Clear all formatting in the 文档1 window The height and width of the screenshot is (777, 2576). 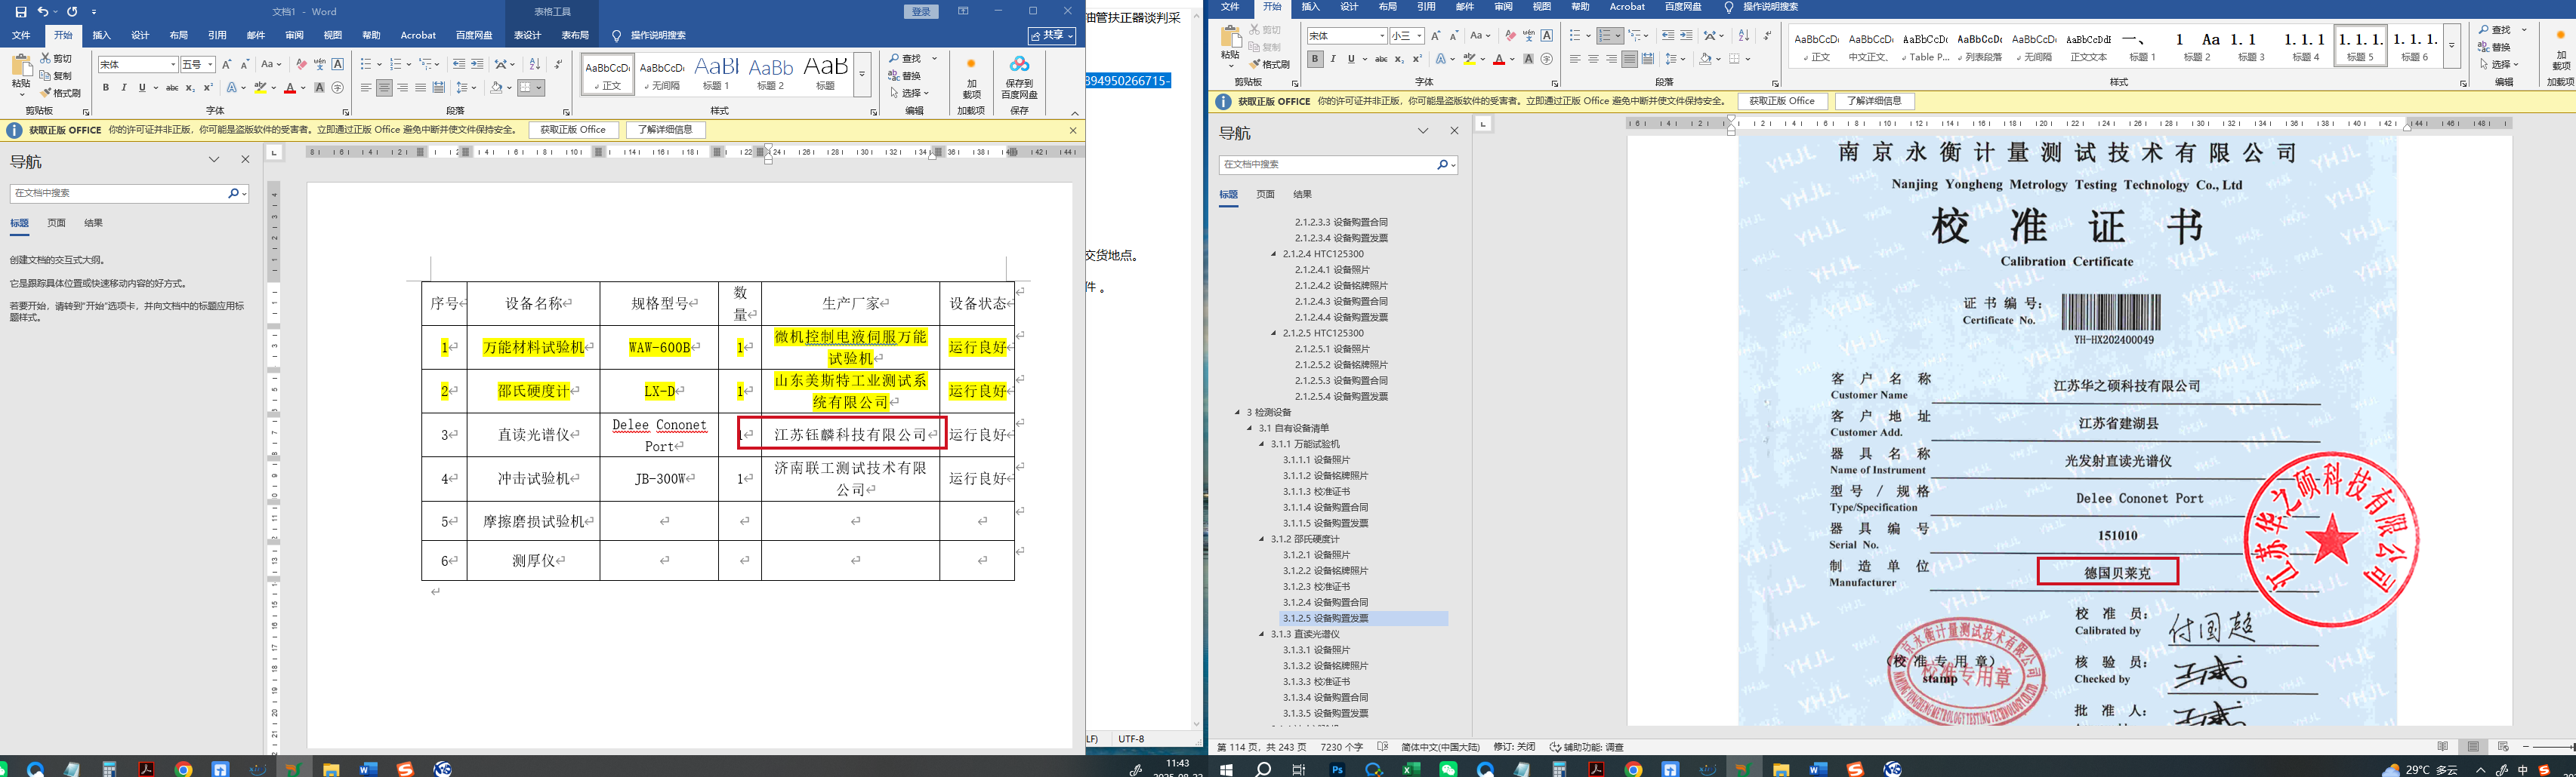click(x=302, y=64)
